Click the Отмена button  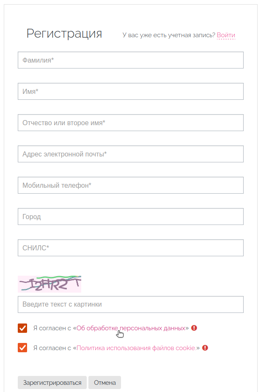tap(105, 383)
